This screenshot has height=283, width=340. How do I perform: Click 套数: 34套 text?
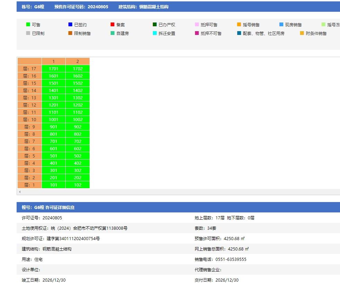click(205, 228)
